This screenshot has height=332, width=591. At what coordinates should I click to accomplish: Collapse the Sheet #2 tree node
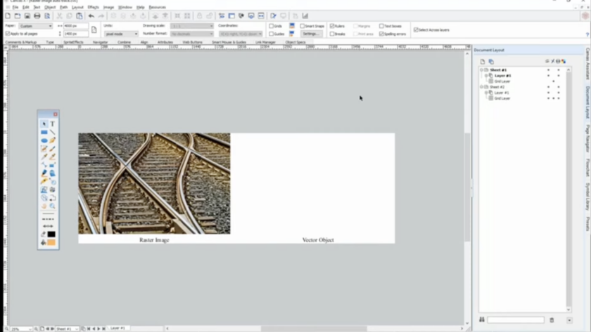pyautogui.click(x=481, y=87)
